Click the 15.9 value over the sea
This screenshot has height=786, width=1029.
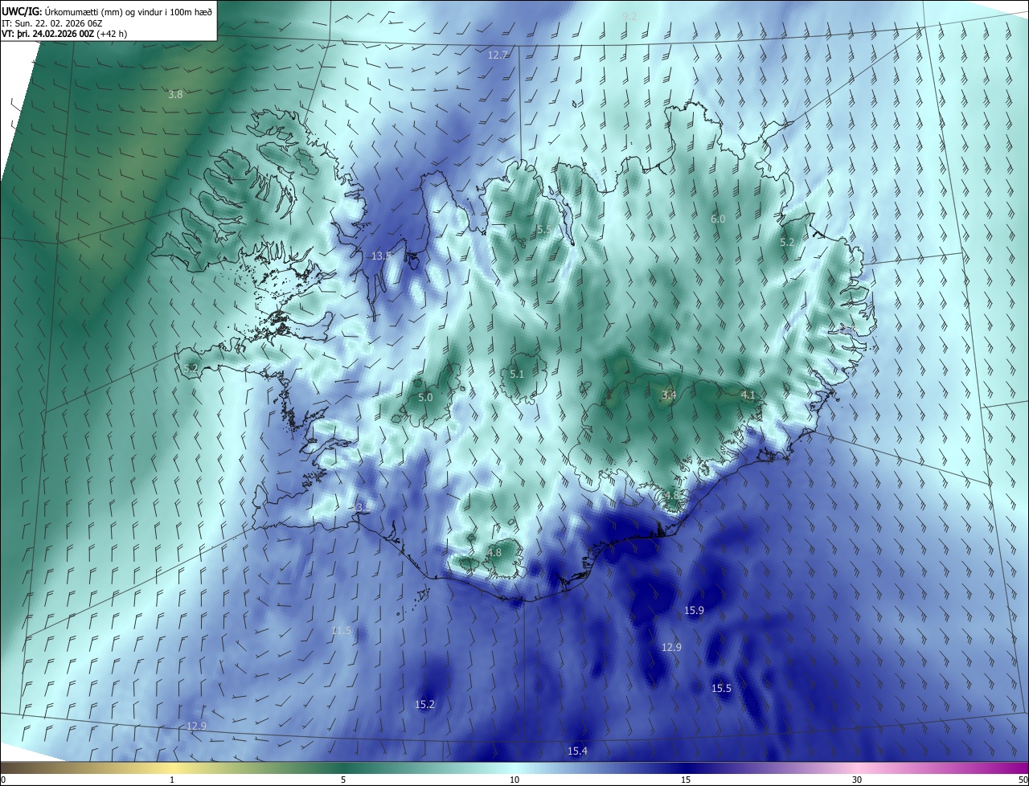click(x=694, y=611)
